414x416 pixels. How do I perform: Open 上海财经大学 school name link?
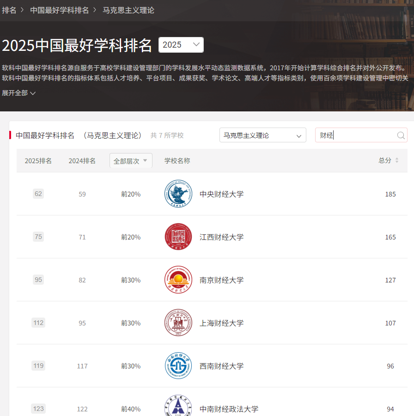(x=221, y=323)
